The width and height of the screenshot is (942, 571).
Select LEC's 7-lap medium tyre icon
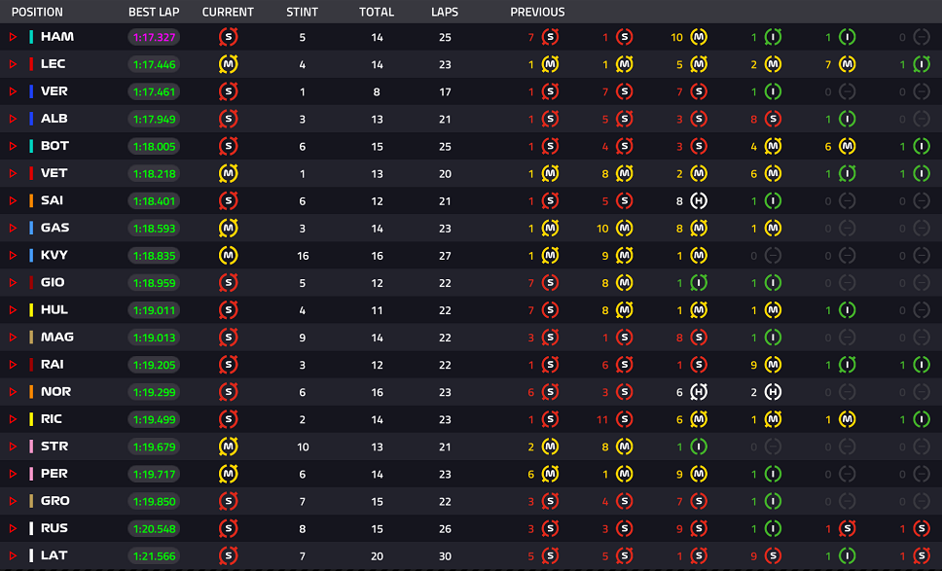(x=847, y=64)
